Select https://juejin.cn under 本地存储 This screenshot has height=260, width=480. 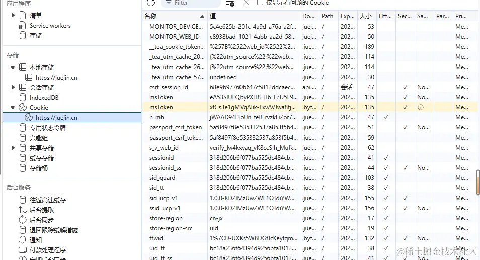pos(56,77)
